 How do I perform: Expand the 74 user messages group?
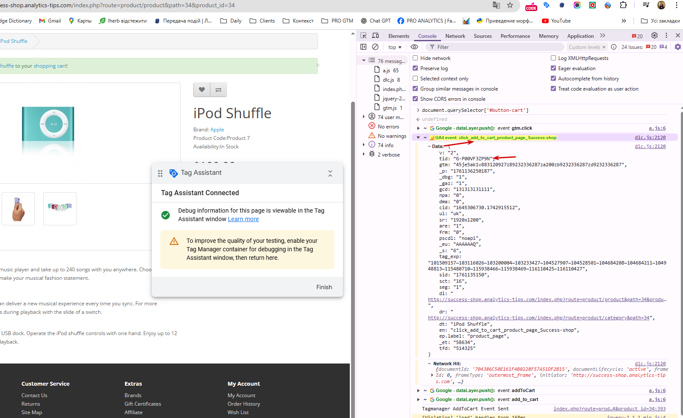click(x=364, y=117)
